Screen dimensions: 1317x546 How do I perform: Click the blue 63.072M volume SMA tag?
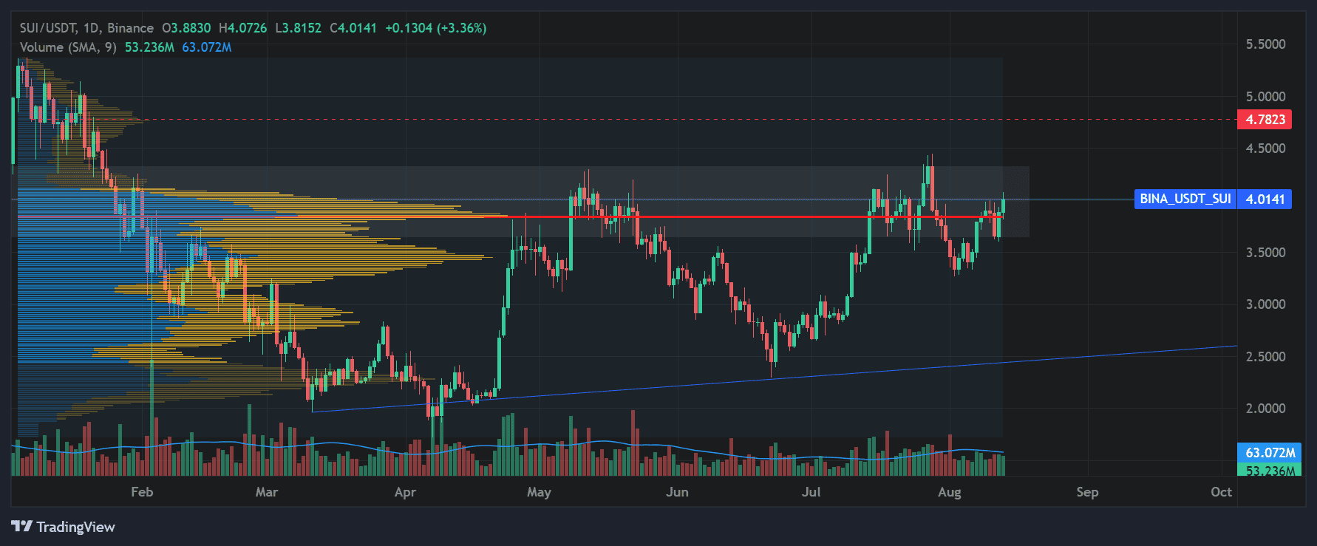click(1264, 452)
